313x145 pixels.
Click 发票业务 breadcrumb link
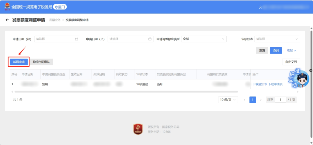pyautogui.click(x=55, y=20)
